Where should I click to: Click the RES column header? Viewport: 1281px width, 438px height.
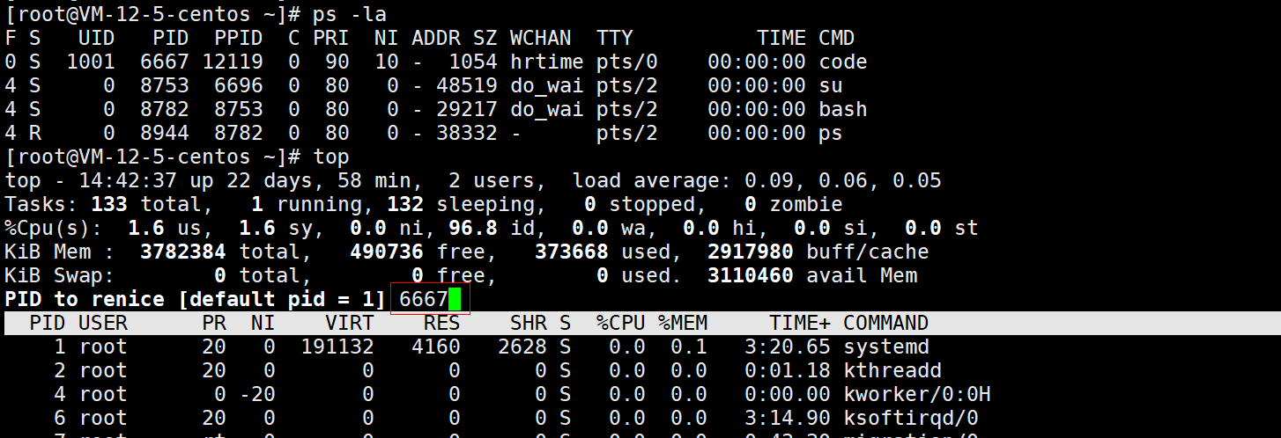click(441, 324)
